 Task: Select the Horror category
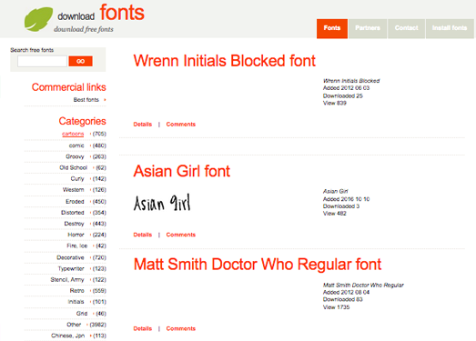tap(76, 235)
